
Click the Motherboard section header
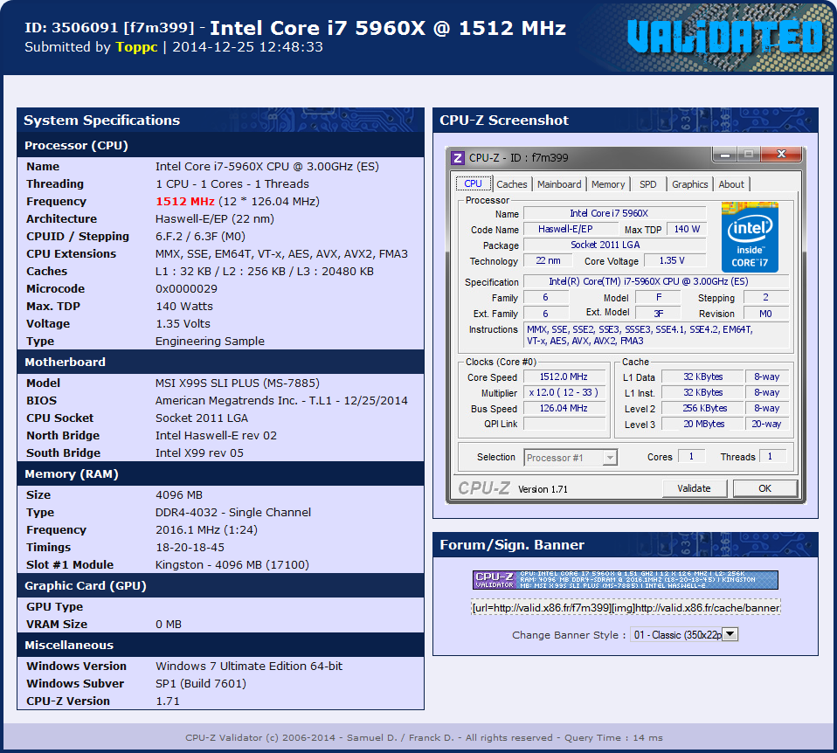coord(220,362)
